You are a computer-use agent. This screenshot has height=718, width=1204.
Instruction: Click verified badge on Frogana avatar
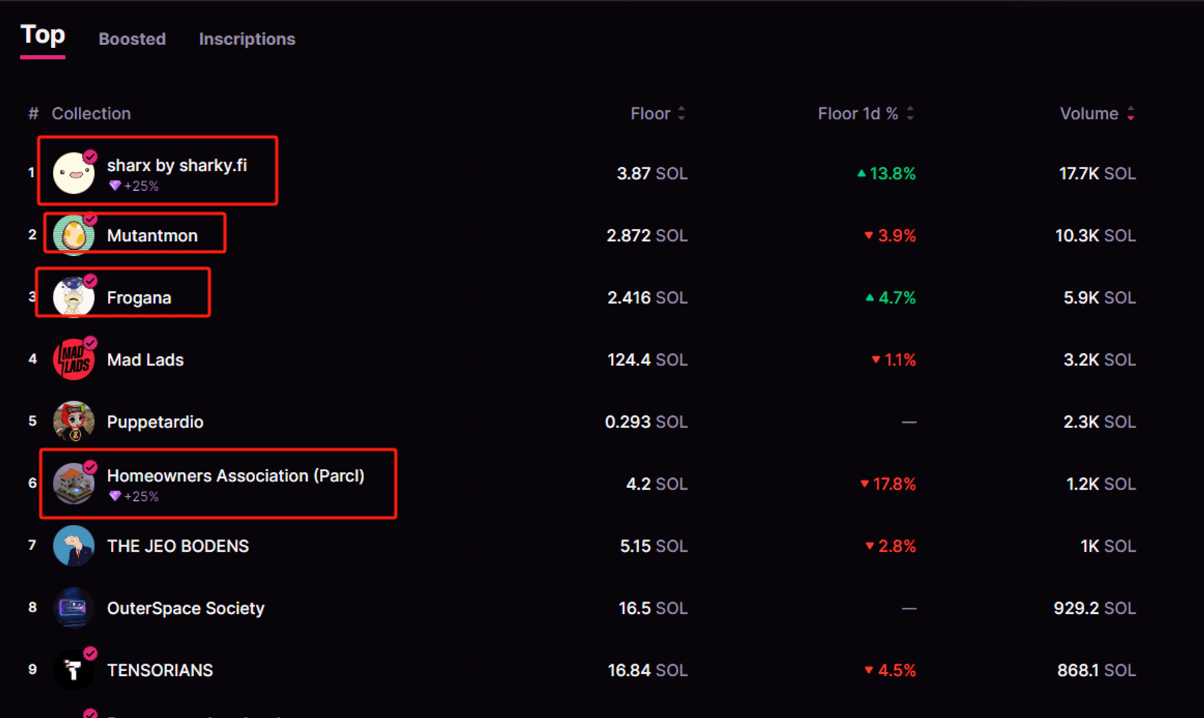point(90,280)
